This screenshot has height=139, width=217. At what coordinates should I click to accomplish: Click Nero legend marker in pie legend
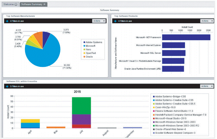pos(84,49)
